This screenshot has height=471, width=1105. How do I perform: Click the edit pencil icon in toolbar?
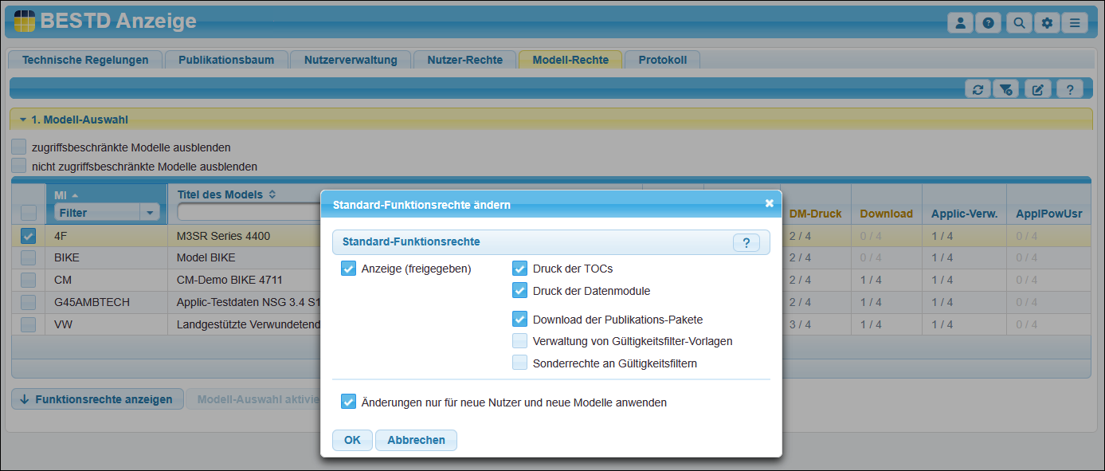click(1037, 89)
